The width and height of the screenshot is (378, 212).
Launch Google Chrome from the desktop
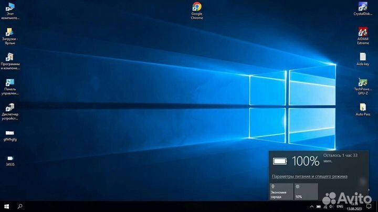point(197,11)
